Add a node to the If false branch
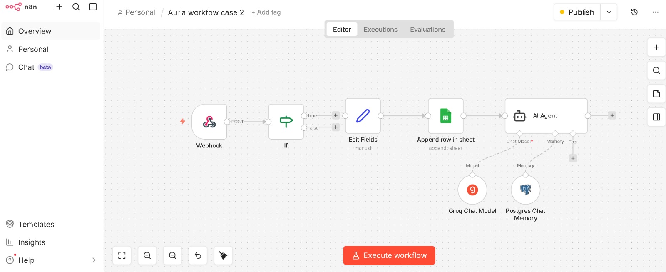Viewport: 666px width, 272px height. coord(336,127)
